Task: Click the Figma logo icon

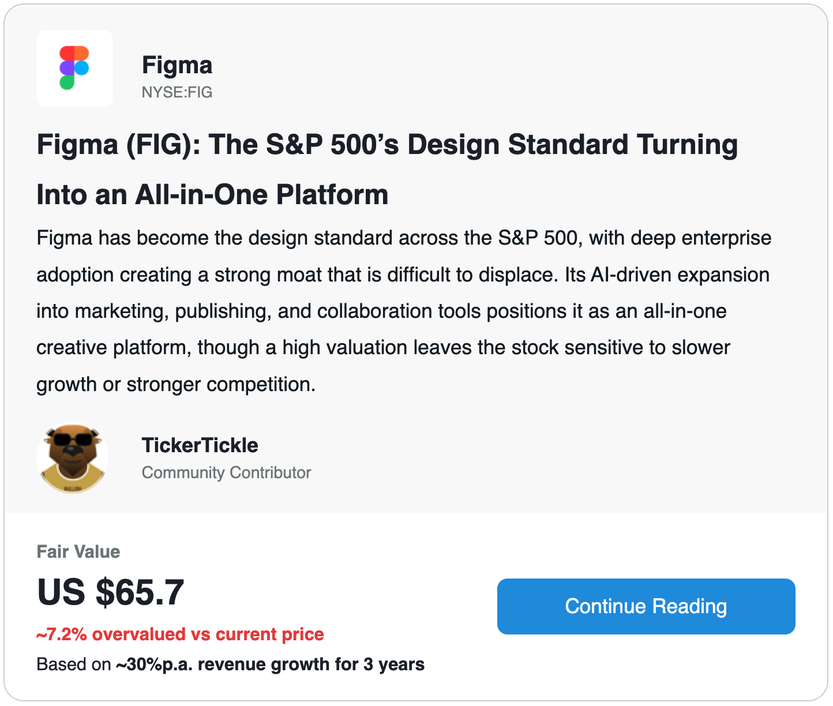Action: click(x=74, y=68)
